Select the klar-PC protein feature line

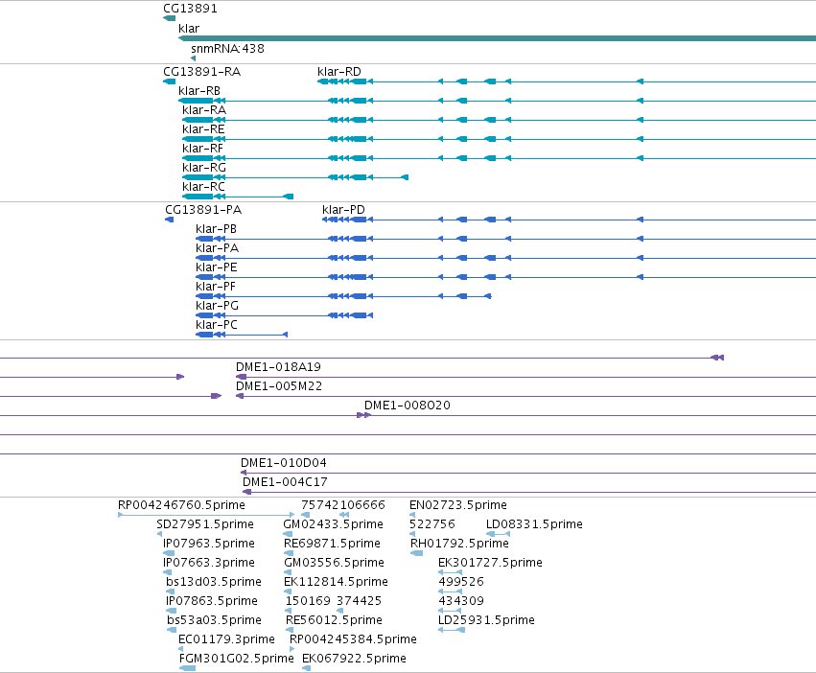(242, 335)
